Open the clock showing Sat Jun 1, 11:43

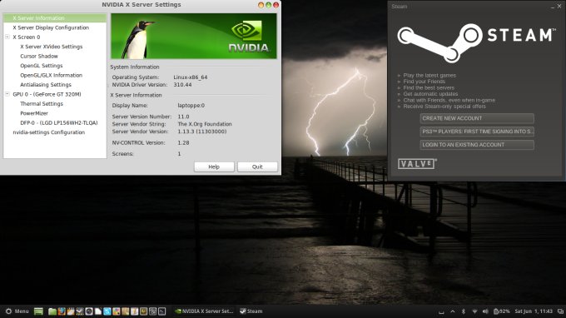tap(534, 311)
